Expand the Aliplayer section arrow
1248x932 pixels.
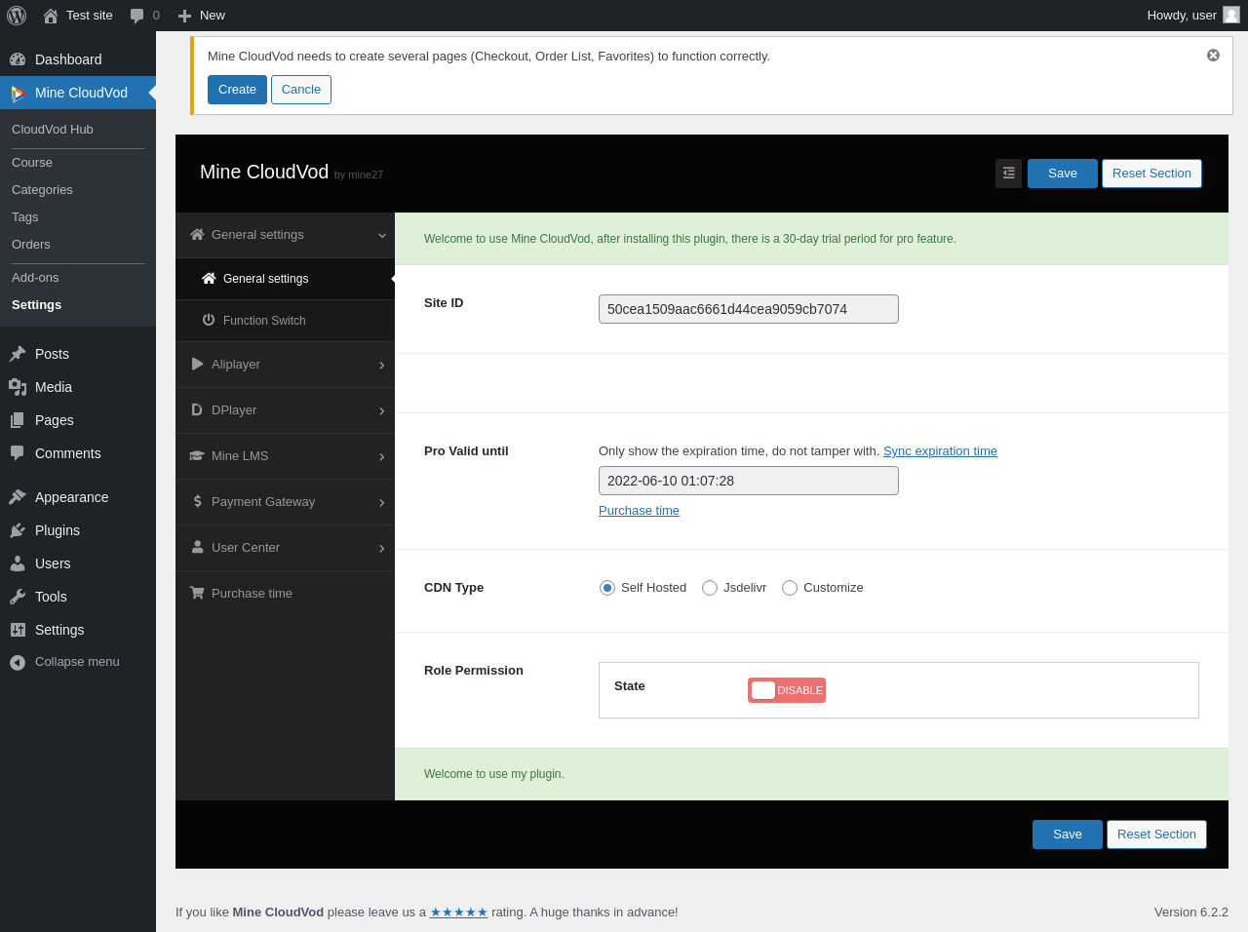tap(382, 365)
